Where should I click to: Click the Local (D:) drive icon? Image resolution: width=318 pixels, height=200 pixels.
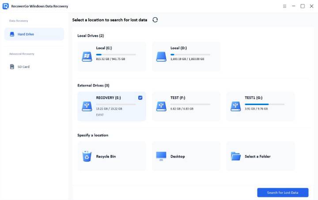click(x=161, y=57)
